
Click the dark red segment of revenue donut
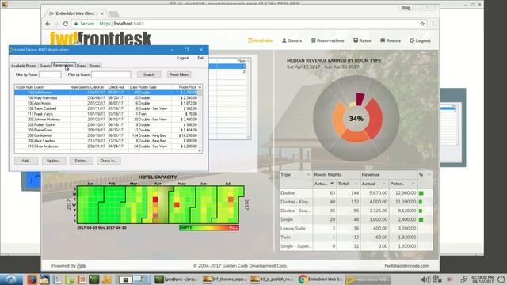click(x=360, y=99)
